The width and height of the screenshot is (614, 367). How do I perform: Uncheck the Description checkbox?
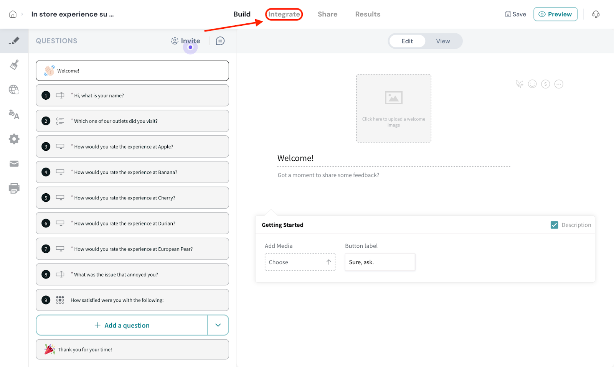click(554, 225)
